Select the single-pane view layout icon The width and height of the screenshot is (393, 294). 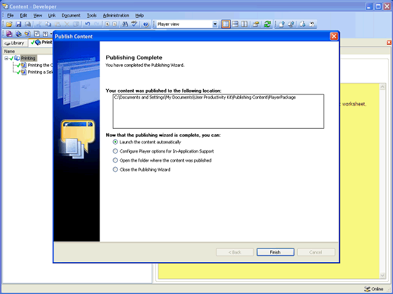(x=226, y=24)
